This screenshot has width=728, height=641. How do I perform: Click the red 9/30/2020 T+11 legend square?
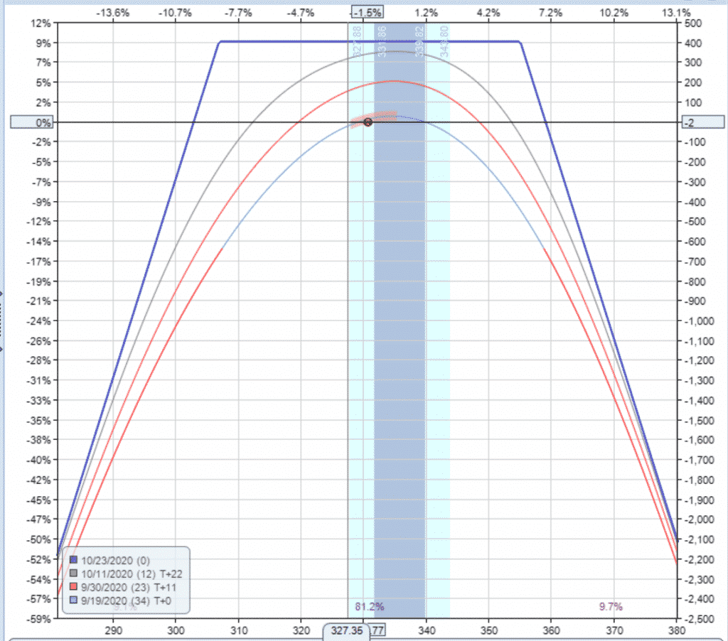(x=74, y=588)
